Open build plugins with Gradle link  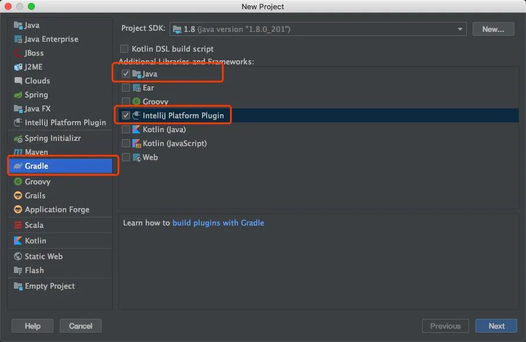(x=218, y=223)
